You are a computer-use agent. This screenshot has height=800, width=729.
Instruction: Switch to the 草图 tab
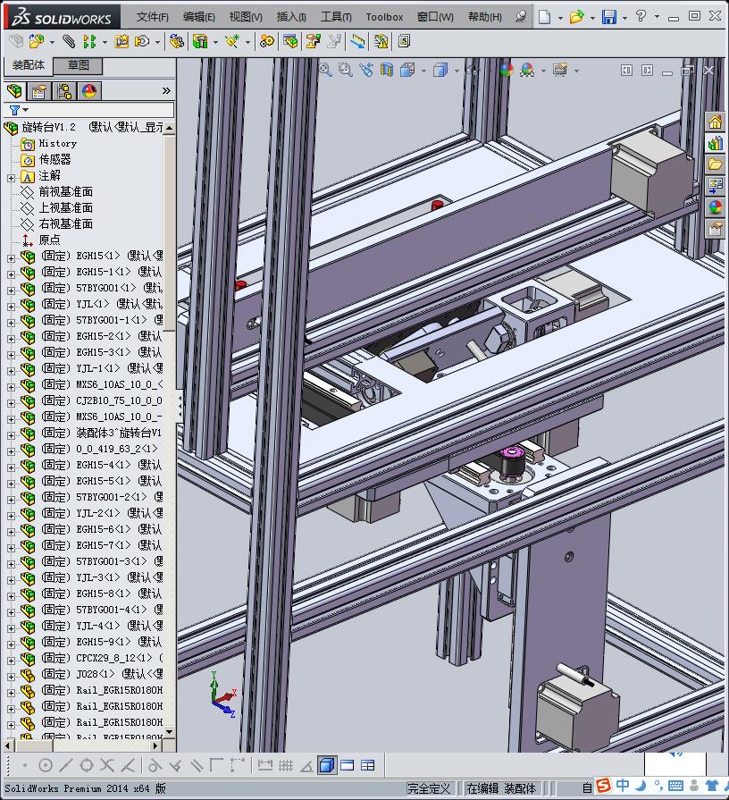click(x=79, y=65)
